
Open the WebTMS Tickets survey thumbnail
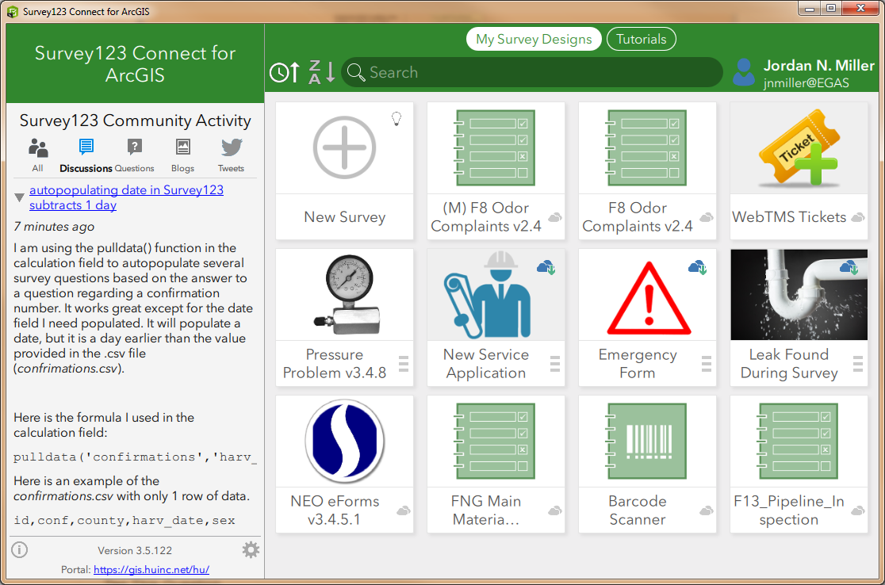tap(799, 147)
